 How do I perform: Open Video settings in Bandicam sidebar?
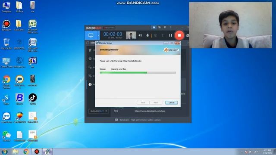[x=90, y=67]
